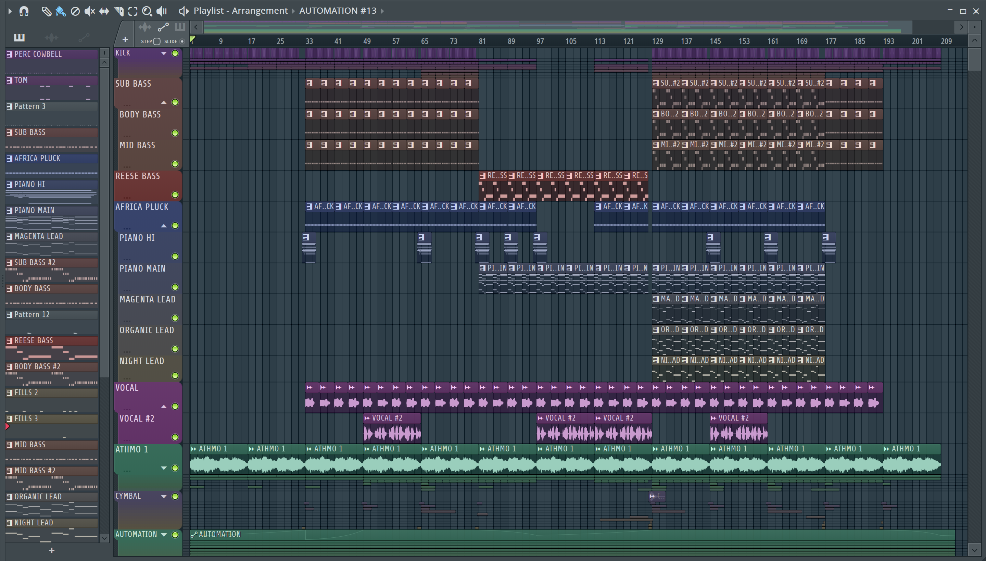Enable STEP mode toggle

coord(156,41)
